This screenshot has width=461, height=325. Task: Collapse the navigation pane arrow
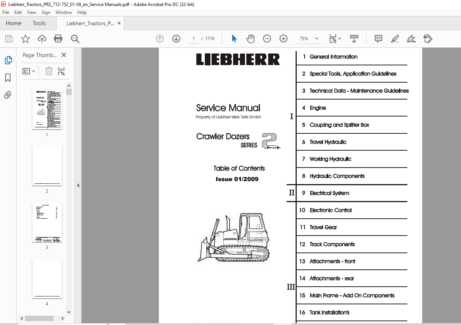78,185
